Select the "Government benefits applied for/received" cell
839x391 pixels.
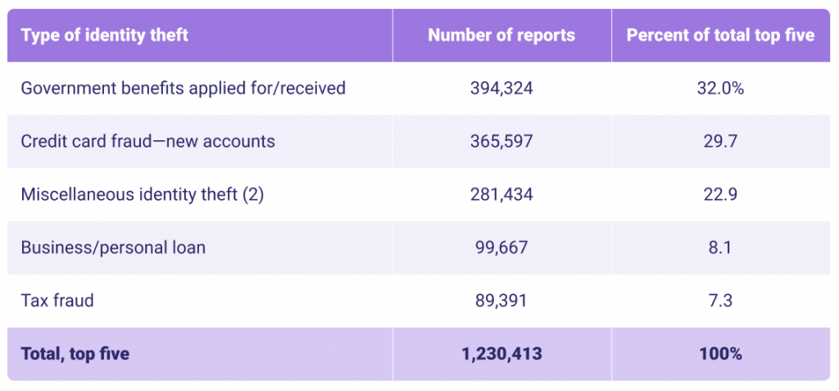point(183,88)
